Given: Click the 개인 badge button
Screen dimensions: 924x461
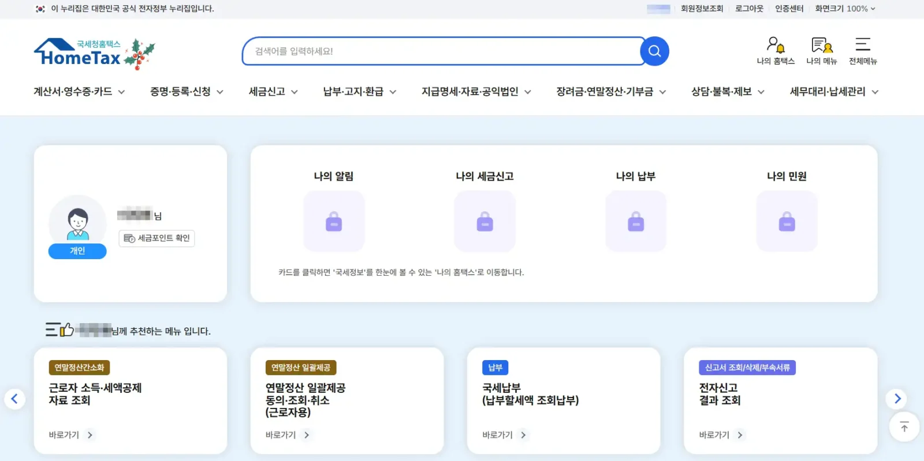Looking at the screenshot, I should pos(77,251).
